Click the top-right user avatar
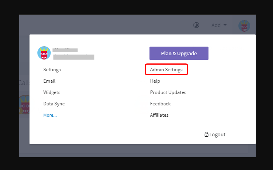This screenshot has height=170, width=273. click(x=244, y=26)
